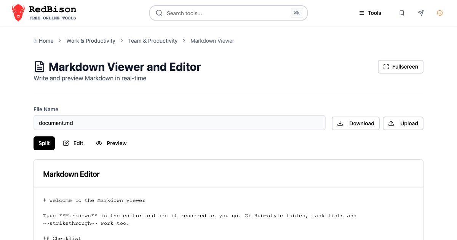457x240 pixels.
Task: Click the ⌘K shortcut badge
Action: pyautogui.click(x=297, y=13)
